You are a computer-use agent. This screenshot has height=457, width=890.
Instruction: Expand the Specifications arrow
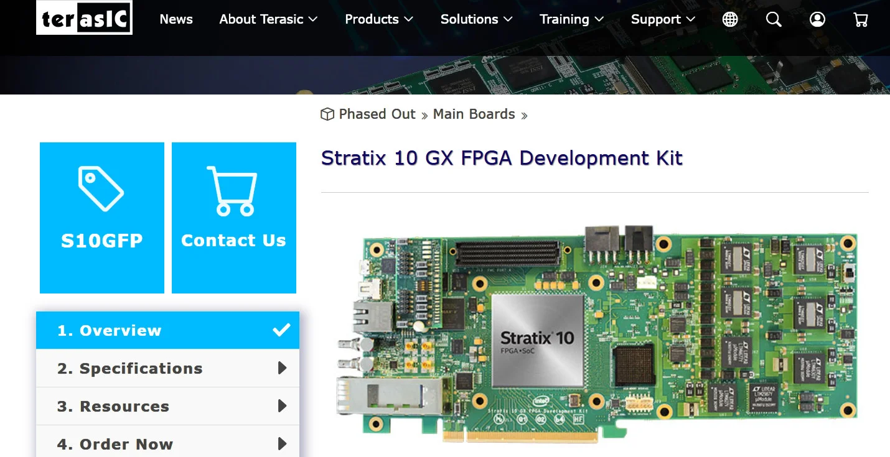point(282,368)
